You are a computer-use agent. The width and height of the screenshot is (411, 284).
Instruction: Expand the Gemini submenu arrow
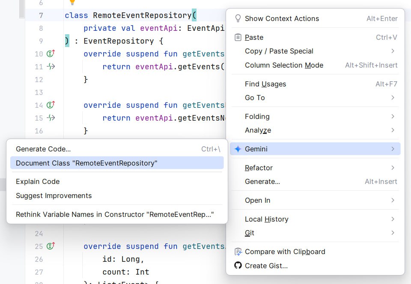pos(393,149)
